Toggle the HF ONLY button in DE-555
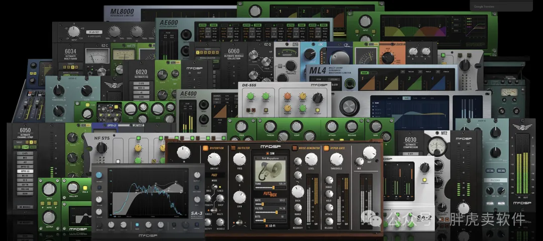 [x=318, y=110]
